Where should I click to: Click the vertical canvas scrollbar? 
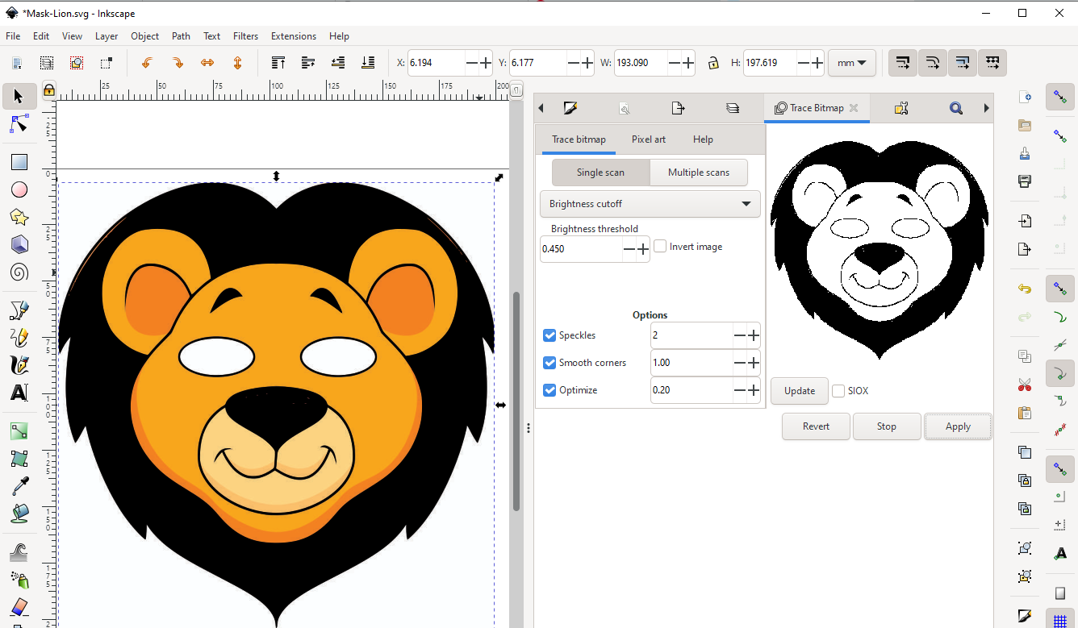click(x=516, y=401)
